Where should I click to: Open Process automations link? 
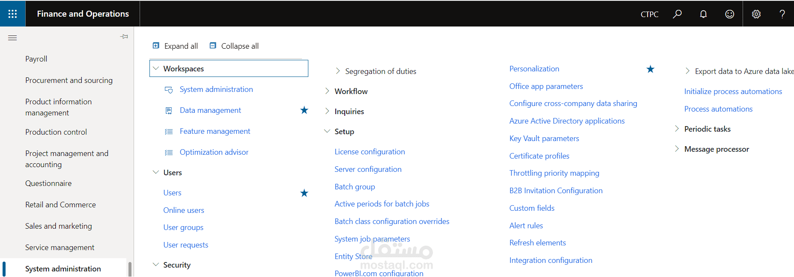point(718,109)
